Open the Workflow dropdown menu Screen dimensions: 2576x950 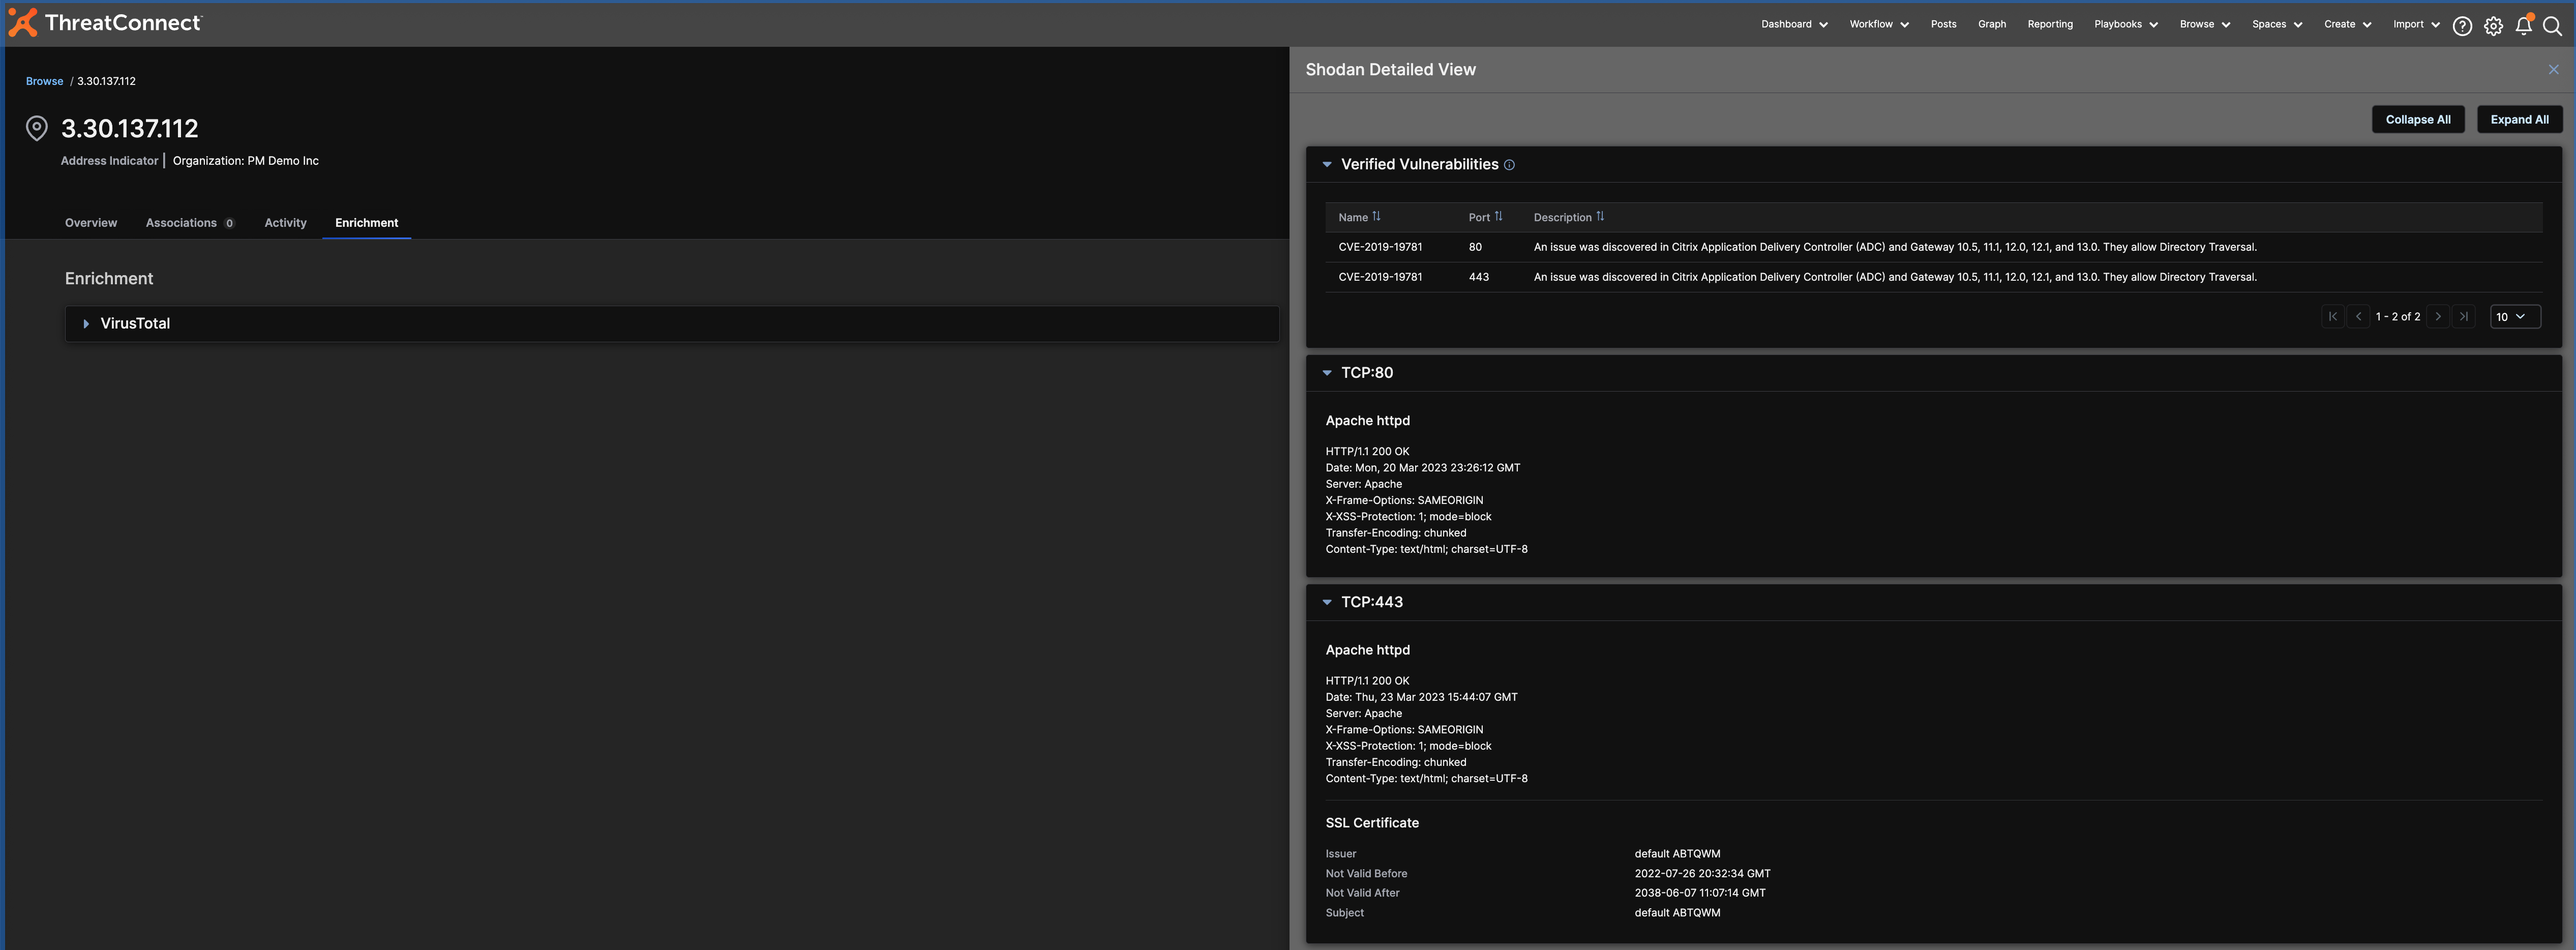click(x=1879, y=24)
